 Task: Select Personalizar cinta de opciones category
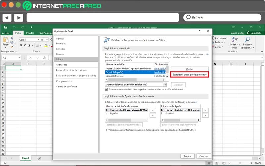click(76, 70)
